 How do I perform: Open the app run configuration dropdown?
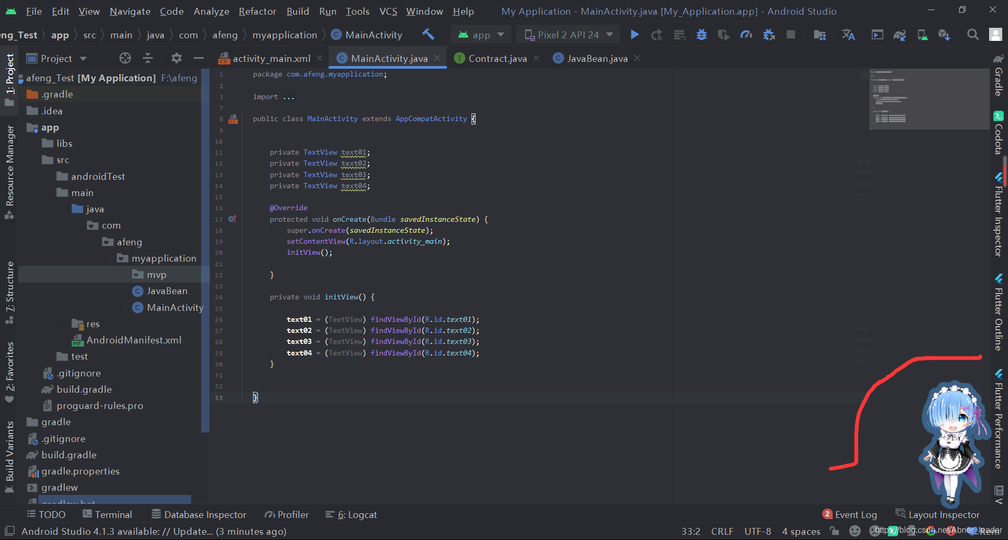coord(481,35)
